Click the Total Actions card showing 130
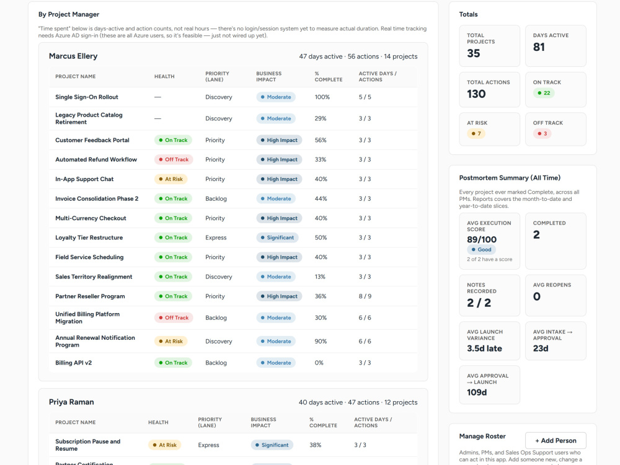This screenshot has height=465, width=620. pyautogui.click(x=490, y=89)
